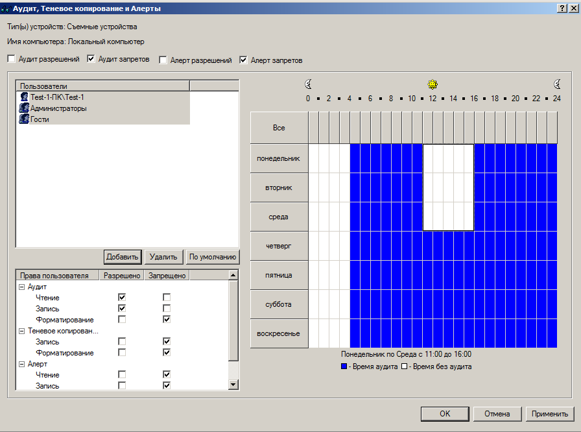Click the sun icon above hour 12

tap(433, 84)
